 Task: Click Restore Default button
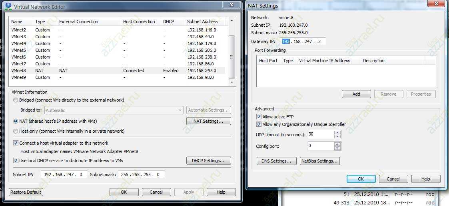[26, 192]
